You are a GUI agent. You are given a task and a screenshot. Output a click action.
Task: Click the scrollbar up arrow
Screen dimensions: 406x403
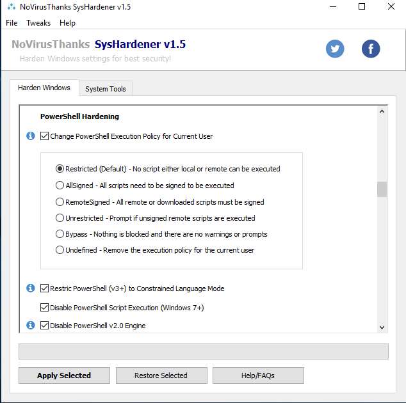click(x=382, y=111)
